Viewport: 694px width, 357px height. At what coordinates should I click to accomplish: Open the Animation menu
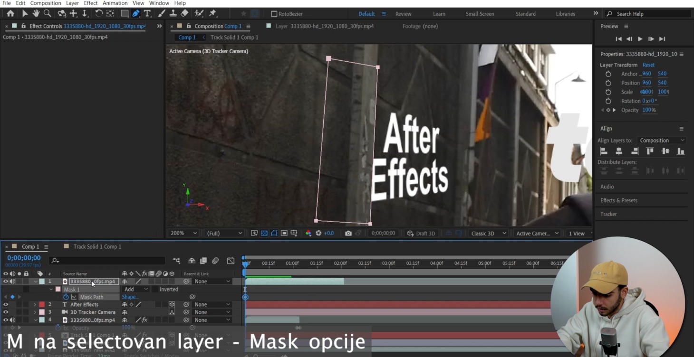click(x=115, y=3)
